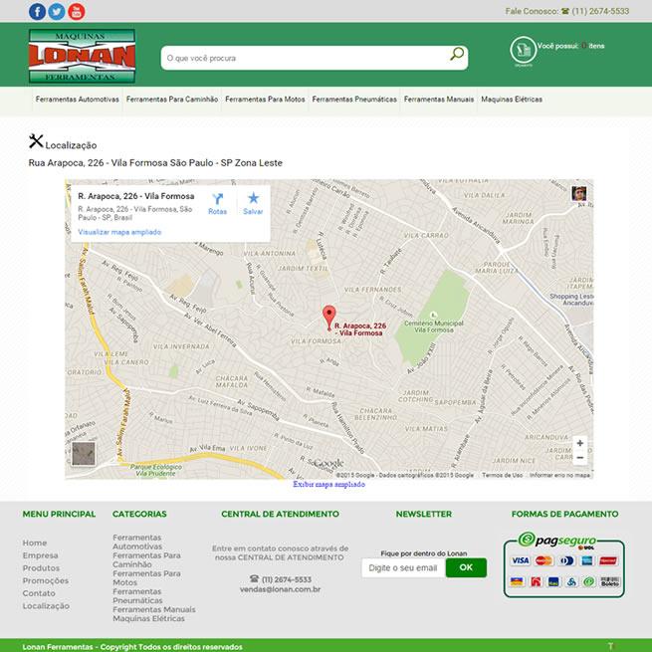This screenshot has height=652, width=652.
Task: Open Ferramentas Pneumáticas footer category
Action: point(137,596)
